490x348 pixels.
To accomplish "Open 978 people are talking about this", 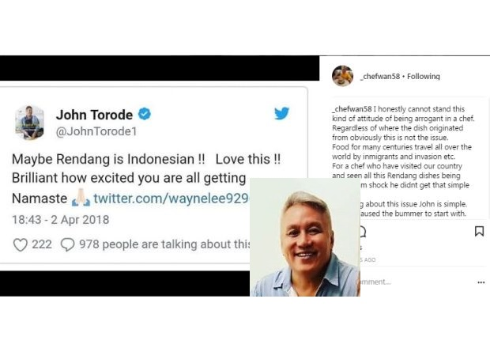I will 164,244.
